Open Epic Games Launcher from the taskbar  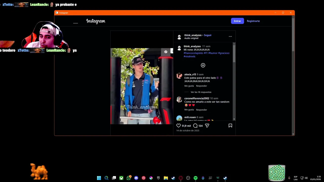click(x=158, y=178)
